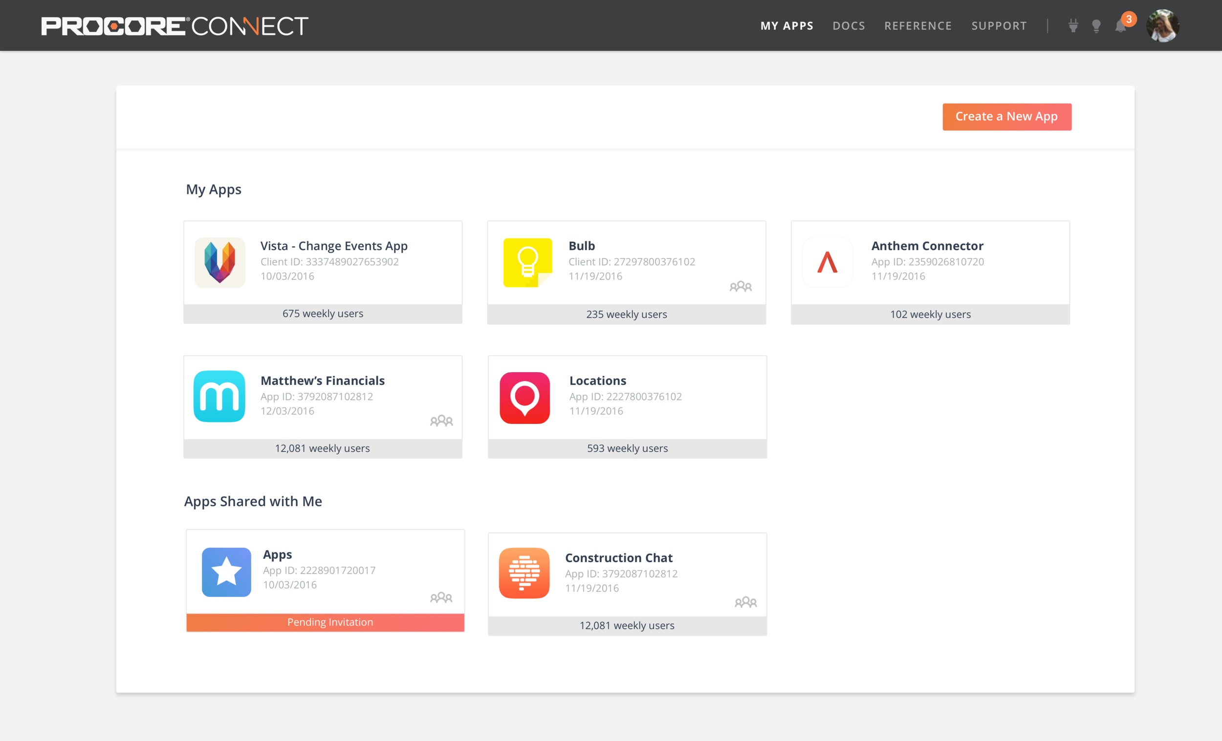Open Vista - Change Events App title
This screenshot has height=741, width=1222.
(x=334, y=246)
